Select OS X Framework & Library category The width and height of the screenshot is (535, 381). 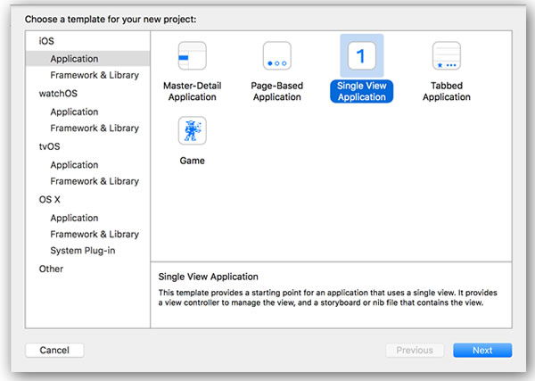click(95, 235)
